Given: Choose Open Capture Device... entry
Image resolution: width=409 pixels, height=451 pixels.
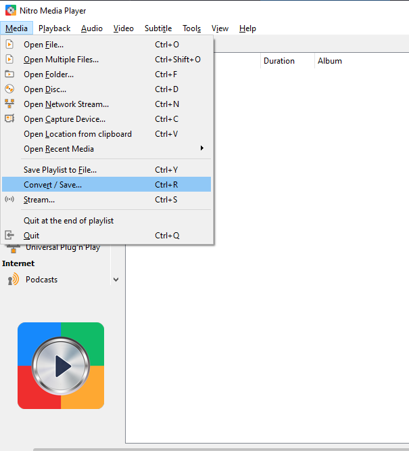Looking at the screenshot, I should pyautogui.click(x=107, y=119).
